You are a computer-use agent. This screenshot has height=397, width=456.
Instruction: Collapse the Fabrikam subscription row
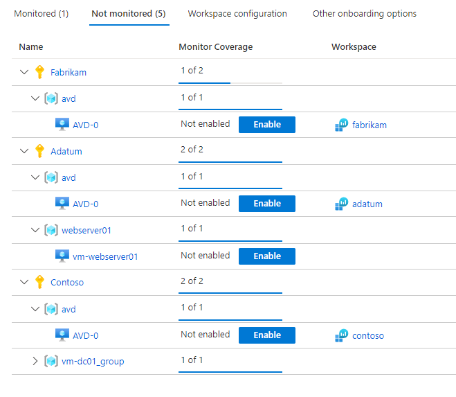click(x=25, y=72)
